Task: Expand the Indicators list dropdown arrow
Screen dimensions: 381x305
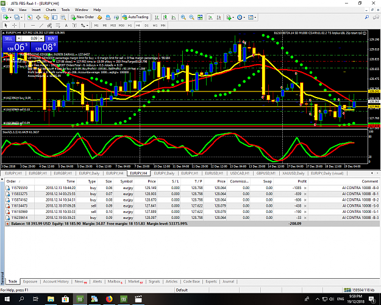Action: coord(233,17)
